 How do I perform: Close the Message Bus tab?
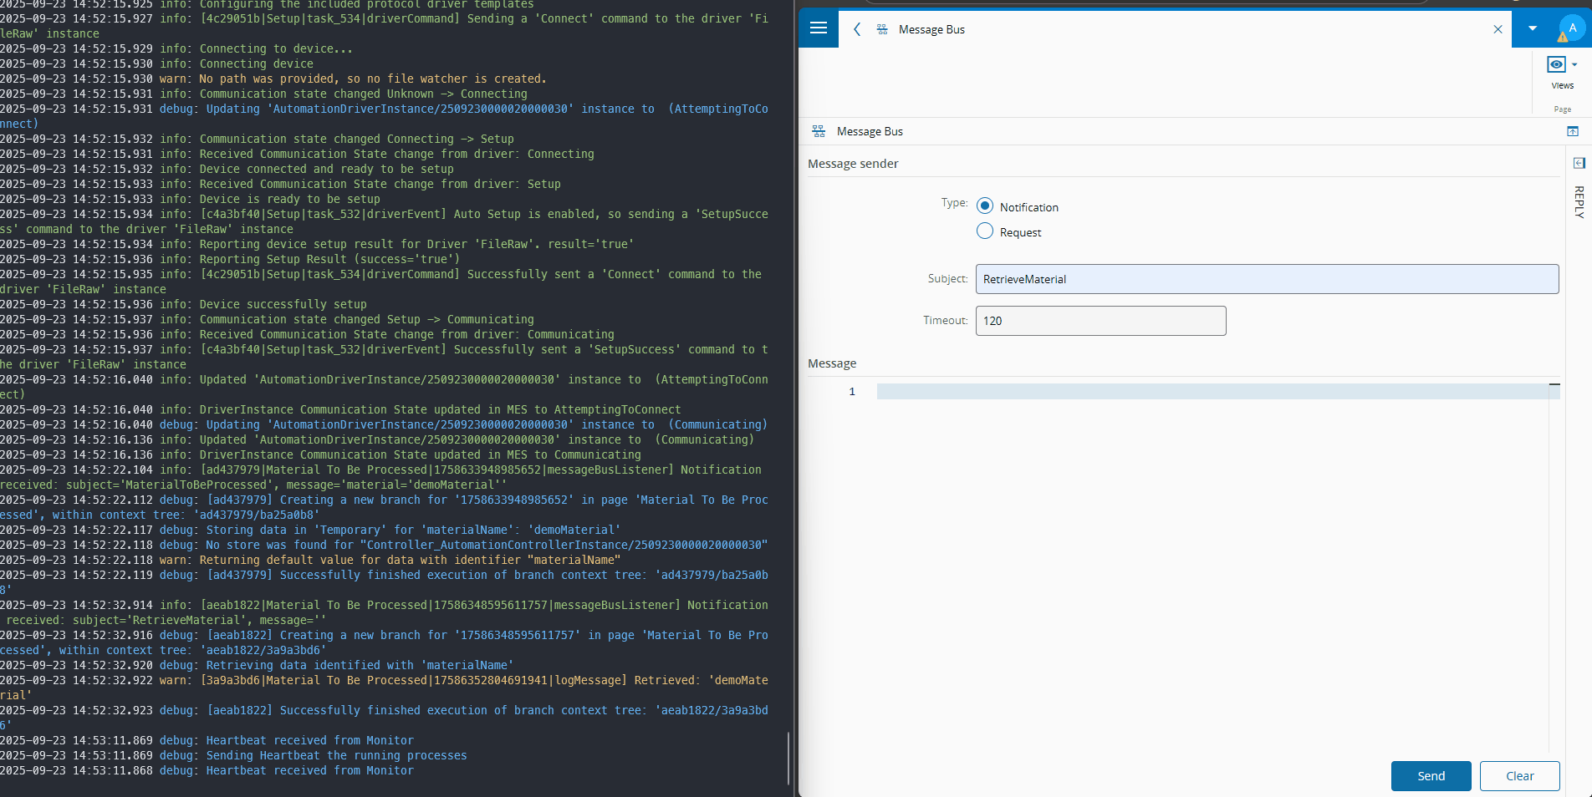[x=1498, y=29]
